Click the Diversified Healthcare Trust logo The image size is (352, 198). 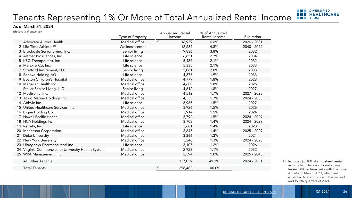tap(318, 14)
